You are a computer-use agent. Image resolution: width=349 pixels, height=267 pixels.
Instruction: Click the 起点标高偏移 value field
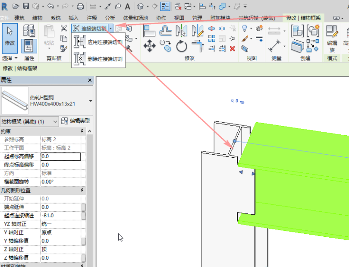tap(60, 156)
